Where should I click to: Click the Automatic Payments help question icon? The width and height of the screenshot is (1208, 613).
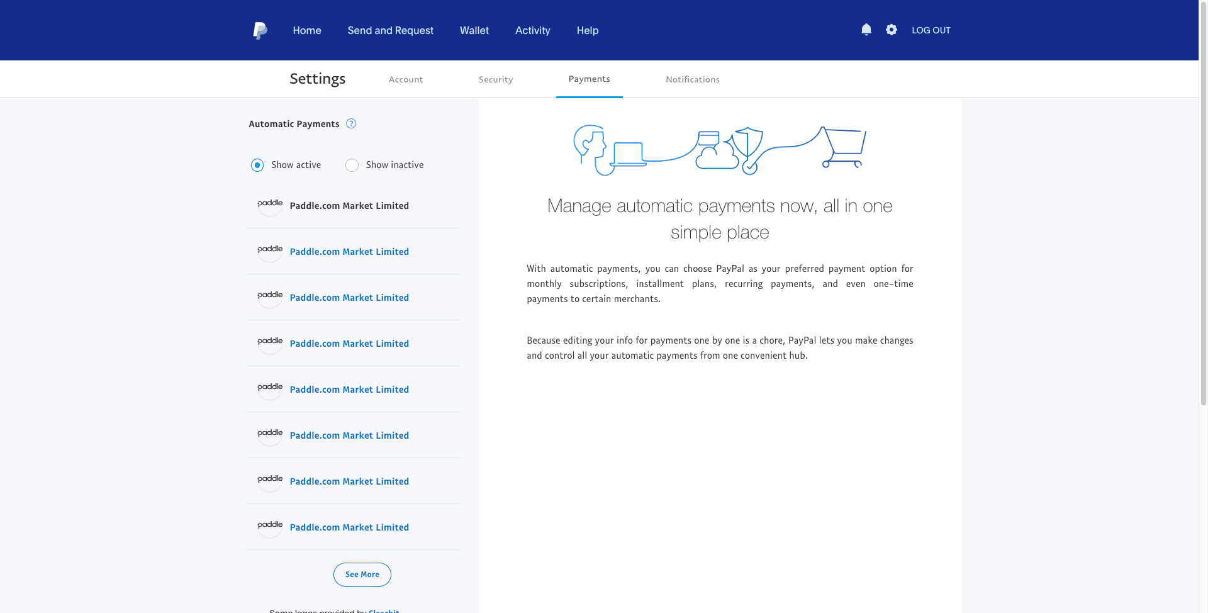(x=351, y=123)
